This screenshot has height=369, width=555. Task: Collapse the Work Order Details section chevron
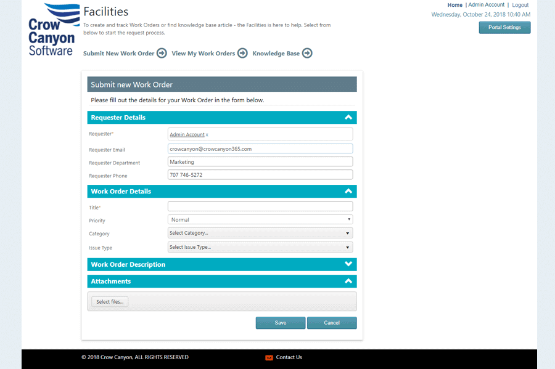pos(348,191)
